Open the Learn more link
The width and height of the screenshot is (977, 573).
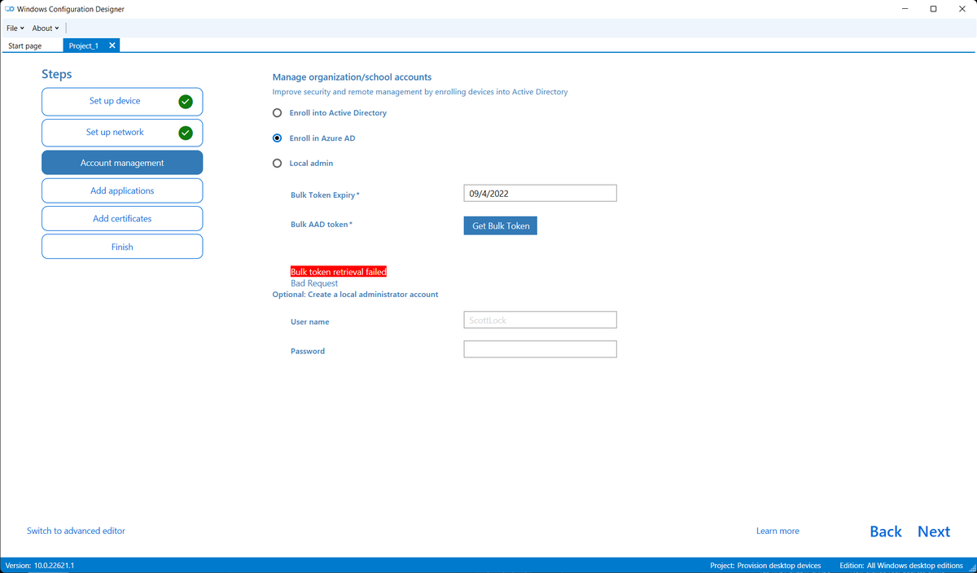coord(778,531)
